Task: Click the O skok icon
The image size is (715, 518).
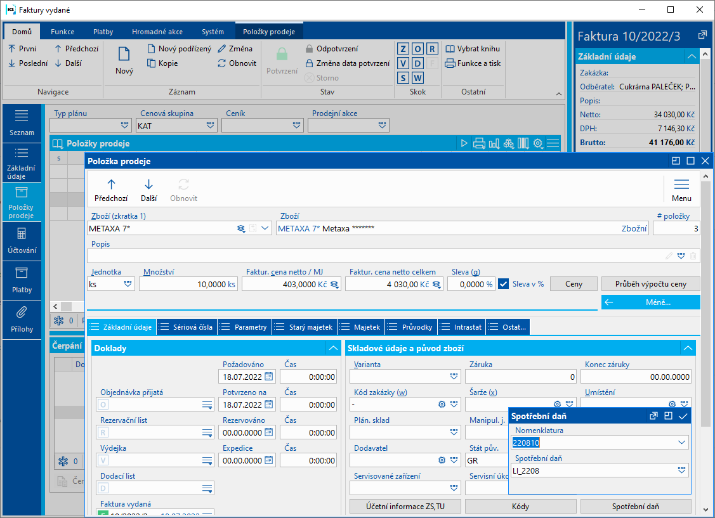Action: click(x=417, y=49)
